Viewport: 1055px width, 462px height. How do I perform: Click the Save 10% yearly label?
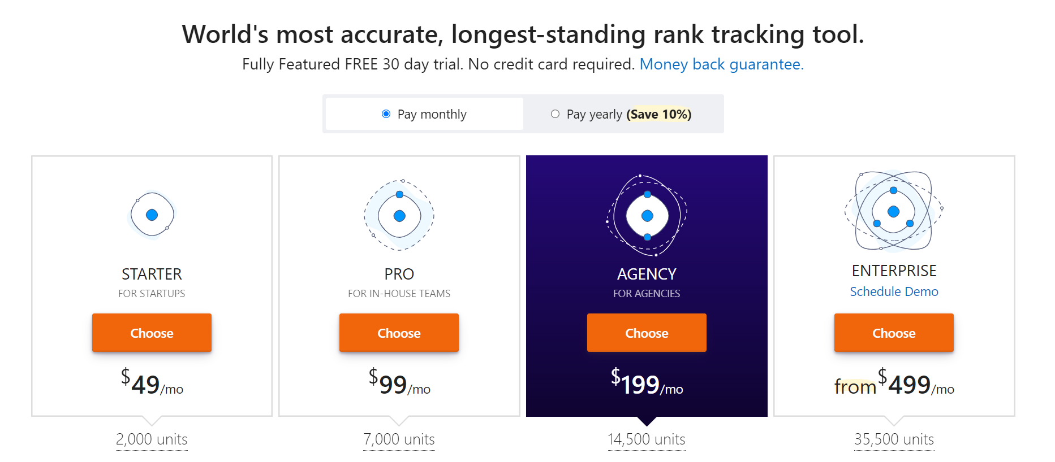coord(659,114)
